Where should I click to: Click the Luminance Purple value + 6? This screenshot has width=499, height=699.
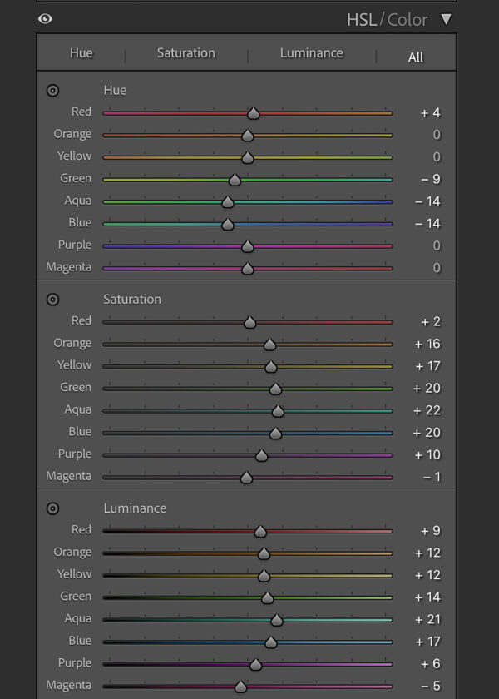pyautogui.click(x=431, y=664)
